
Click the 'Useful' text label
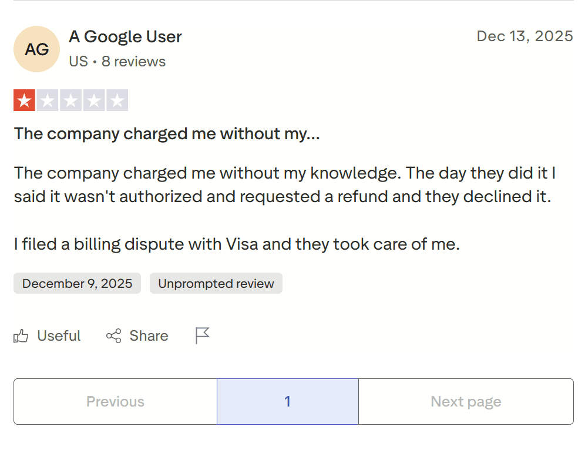59,335
